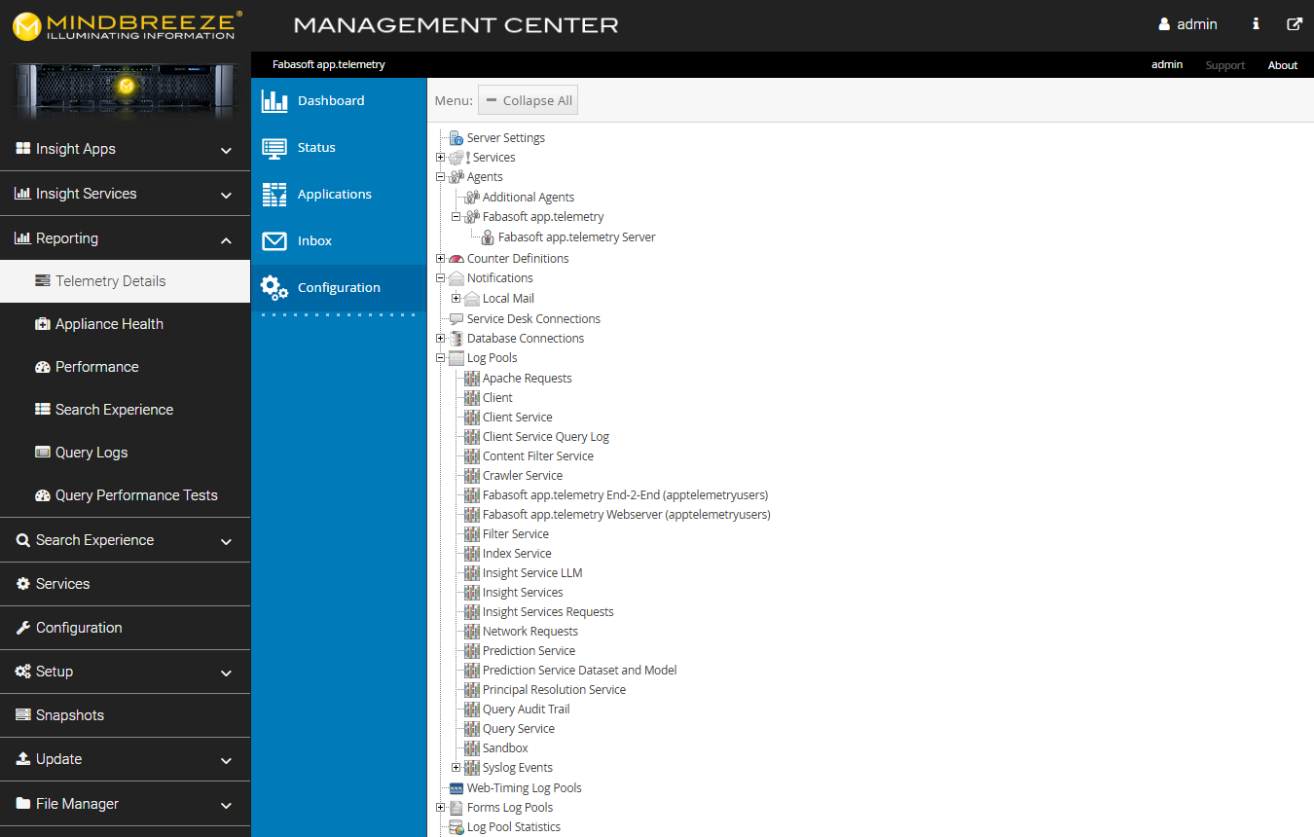Screen dimensions: 1314x837
Task: Collapse the Log Pools node
Action: (441, 358)
